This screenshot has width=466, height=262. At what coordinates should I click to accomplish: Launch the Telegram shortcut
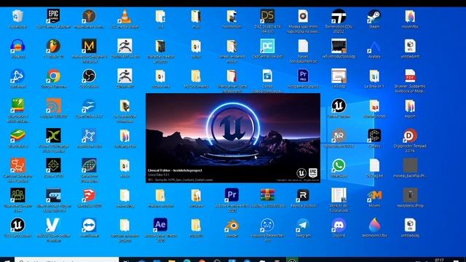pyautogui.click(x=303, y=225)
